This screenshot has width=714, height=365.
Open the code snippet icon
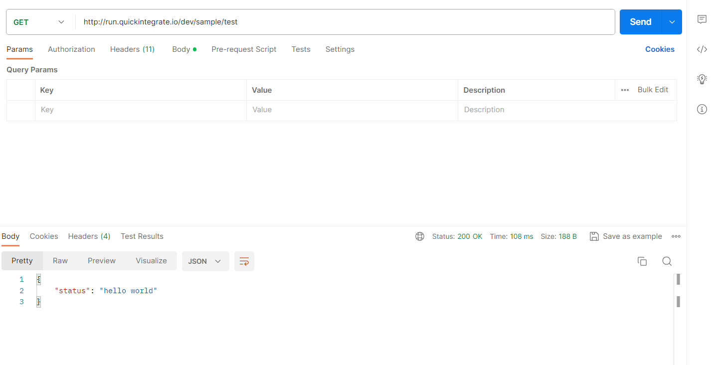click(x=702, y=49)
